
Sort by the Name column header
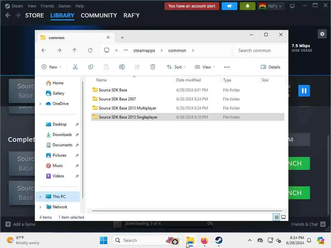(101, 80)
